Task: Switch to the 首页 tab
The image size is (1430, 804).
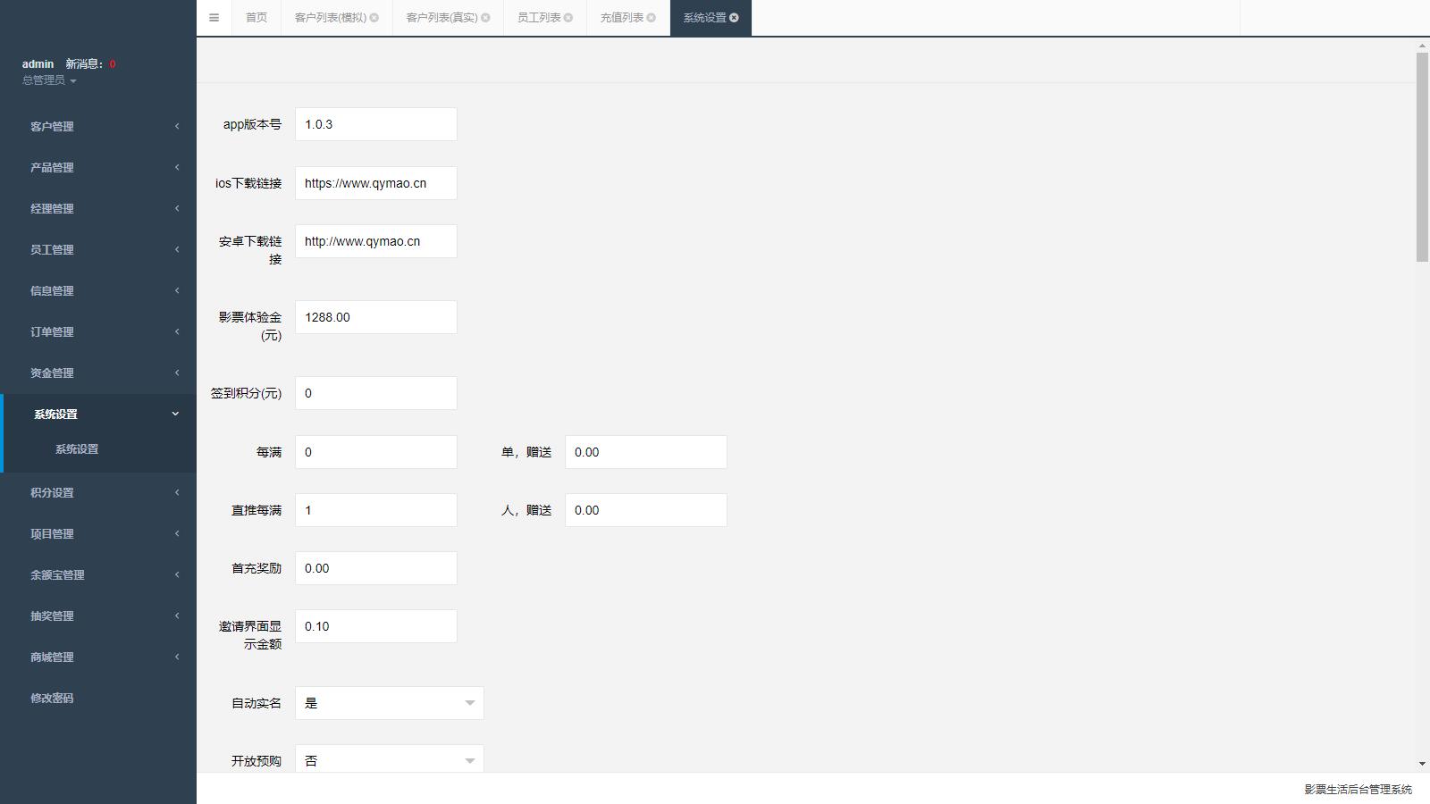Action: click(x=257, y=18)
